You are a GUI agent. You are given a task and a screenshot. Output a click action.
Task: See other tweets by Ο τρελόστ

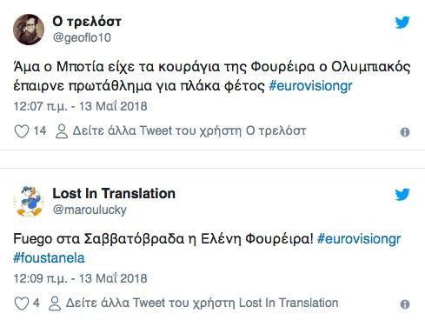coord(189,130)
